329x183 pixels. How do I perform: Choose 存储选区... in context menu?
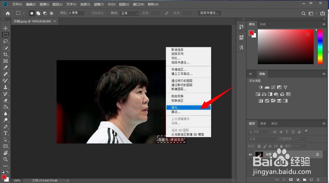tap(189, 69)
